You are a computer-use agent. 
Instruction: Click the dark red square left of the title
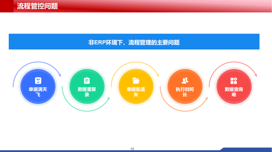pyautogui.click(x=7, y=6)
